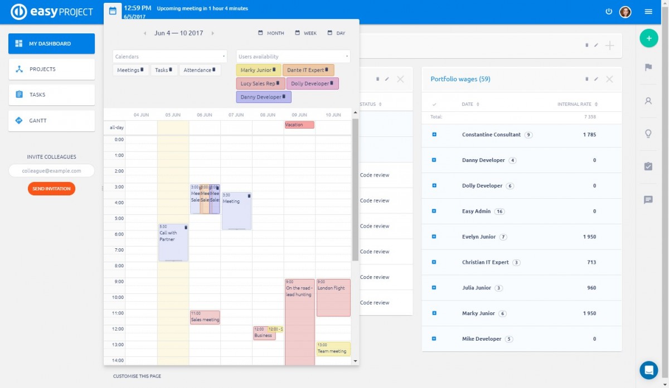The image size is (669, 388).
Task: Click the calendar icon in top bar
Action: 113,11
